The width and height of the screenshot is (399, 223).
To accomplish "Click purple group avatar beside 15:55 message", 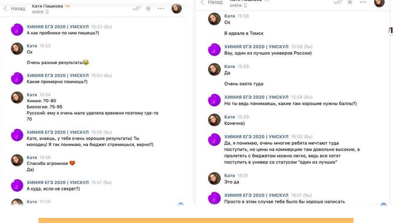I will pyautogui.click(x=17, y=135).
